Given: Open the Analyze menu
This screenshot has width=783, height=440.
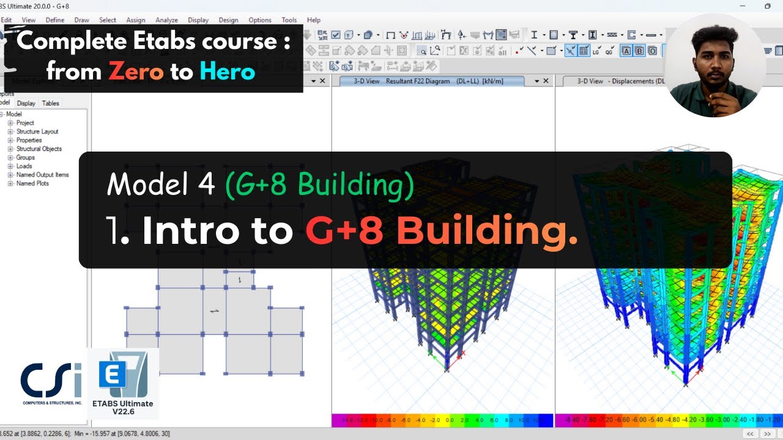Looking at the screenshot, I should tap(166, 20).
